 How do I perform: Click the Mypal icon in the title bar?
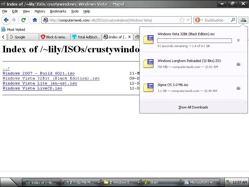3,4
